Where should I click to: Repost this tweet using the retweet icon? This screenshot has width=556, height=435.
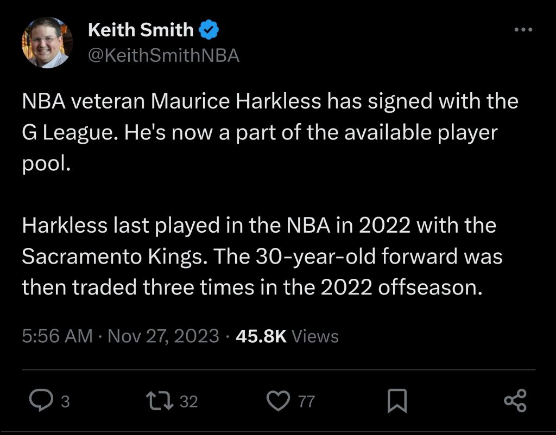(x=160, y=401)
